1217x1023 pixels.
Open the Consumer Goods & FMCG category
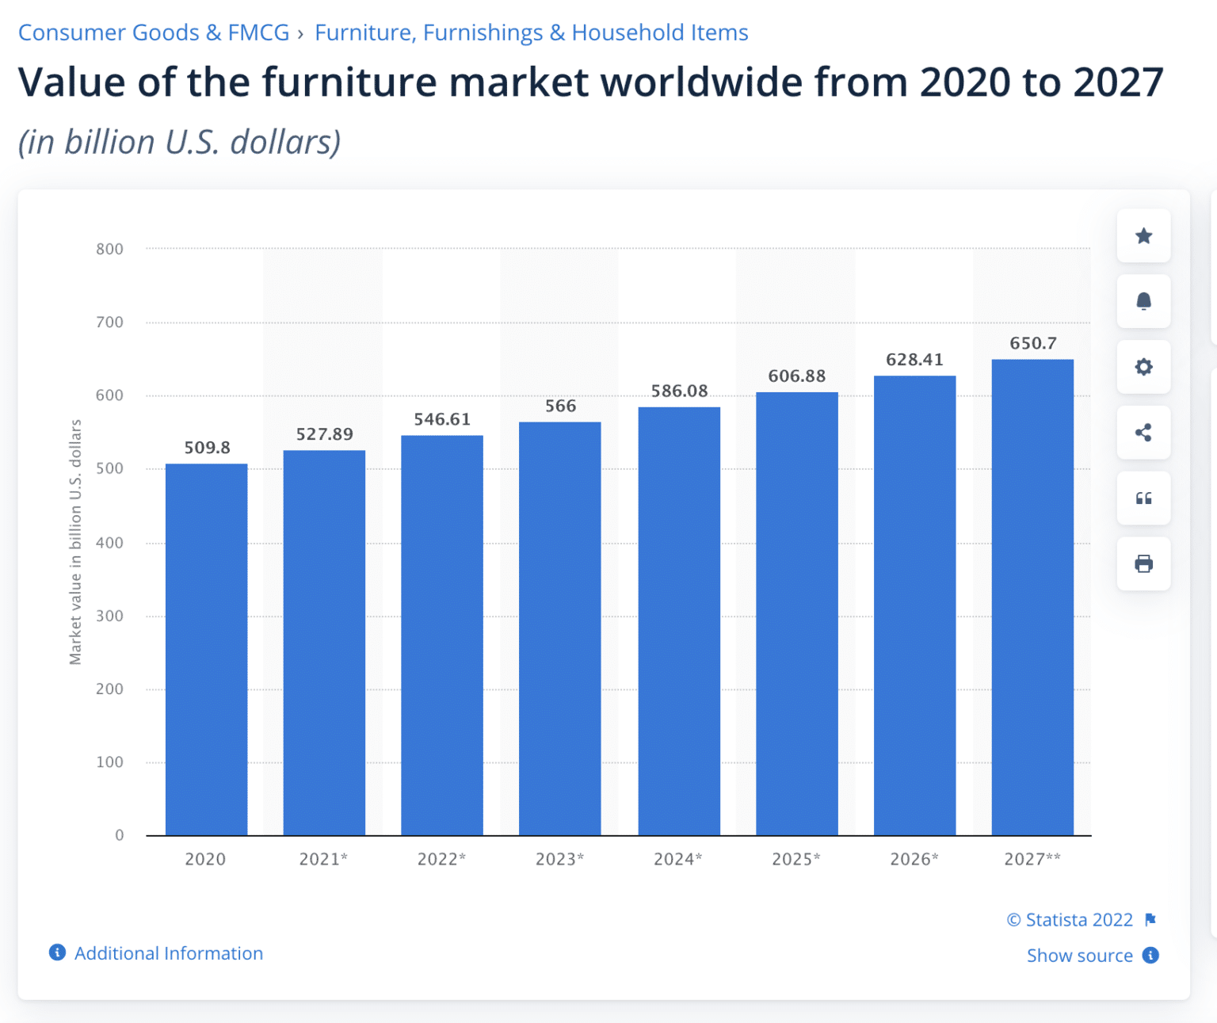(x=154, y=32)
